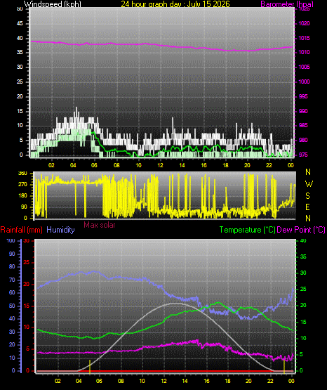The image size is (327, 390).
Task: Click the green '35' temperature axis value
Action: click(303, 256)
